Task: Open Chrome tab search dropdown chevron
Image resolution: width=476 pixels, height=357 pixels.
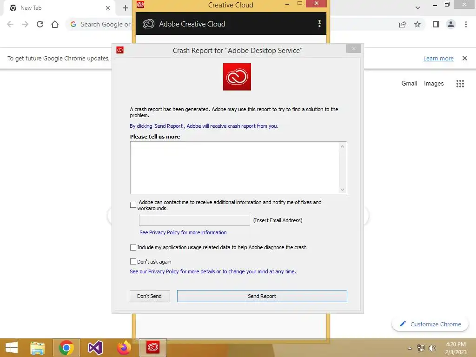Action: pos(418,8)
